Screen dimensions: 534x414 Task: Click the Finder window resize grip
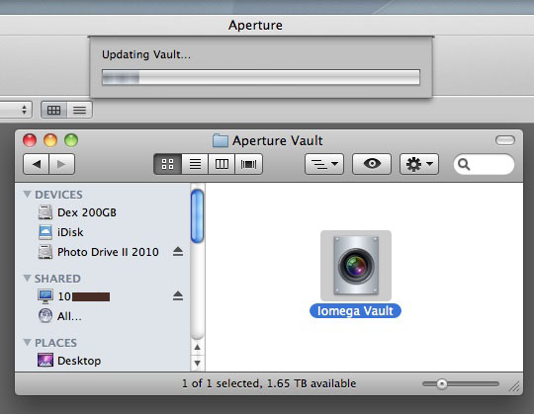(514, 386)
